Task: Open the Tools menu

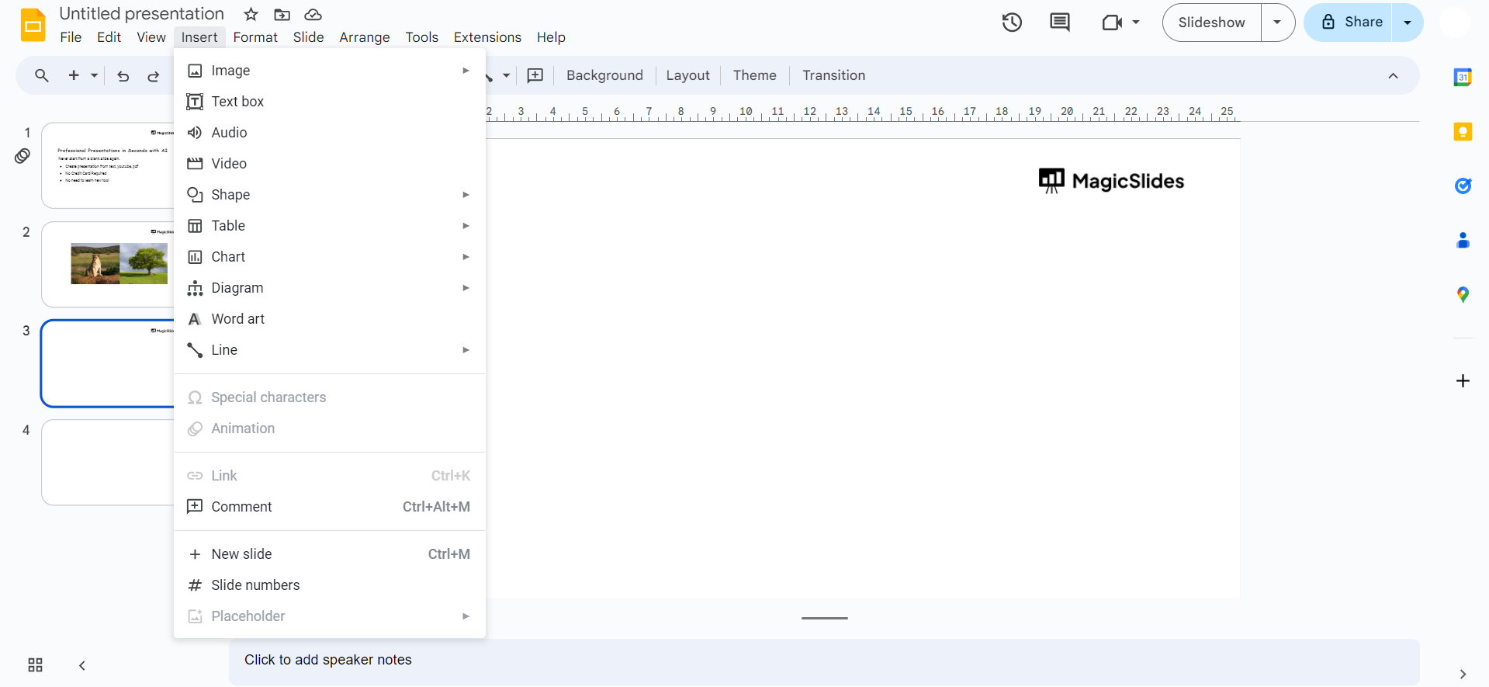Action: tap(421, 37)
